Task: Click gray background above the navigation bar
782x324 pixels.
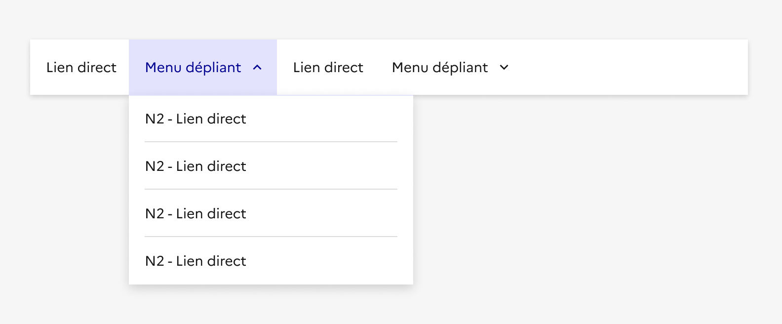Action: 390,19
